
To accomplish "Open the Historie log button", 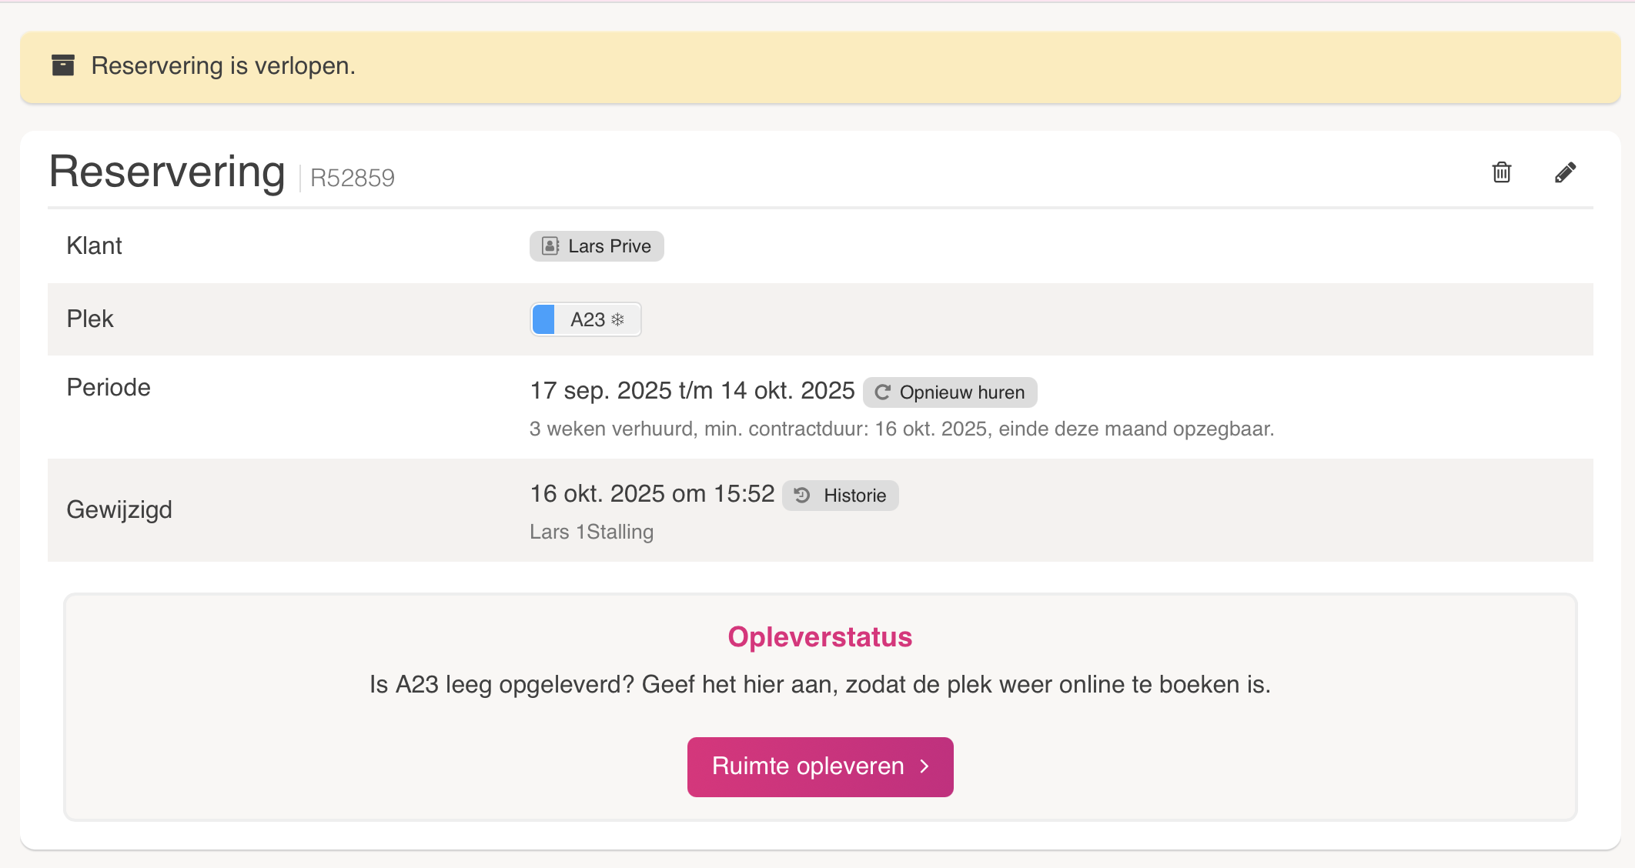I will [854, 495].
